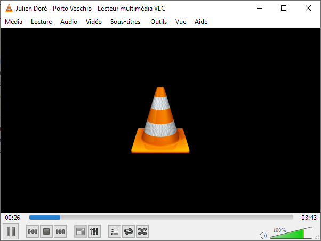The image size is (321, 241).
Task: Open the Audio menu
Action: [x=69, y=22]
